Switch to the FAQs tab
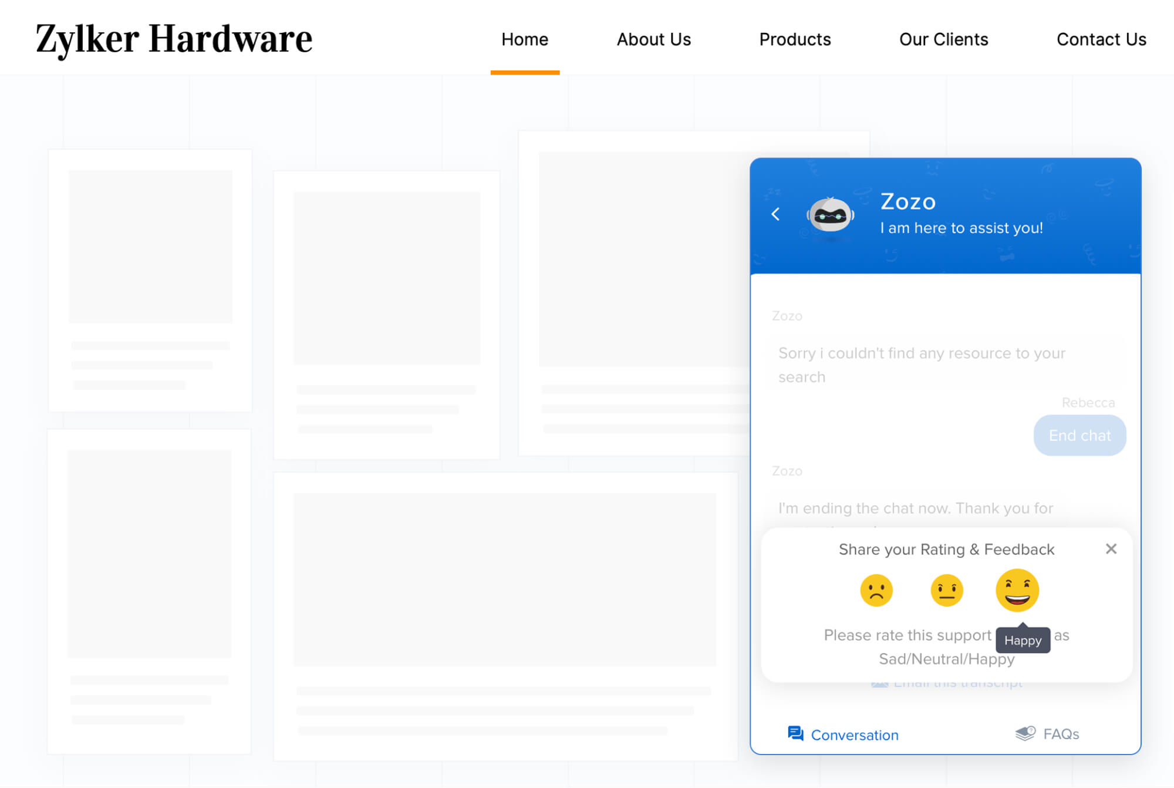 [1060, 734]
